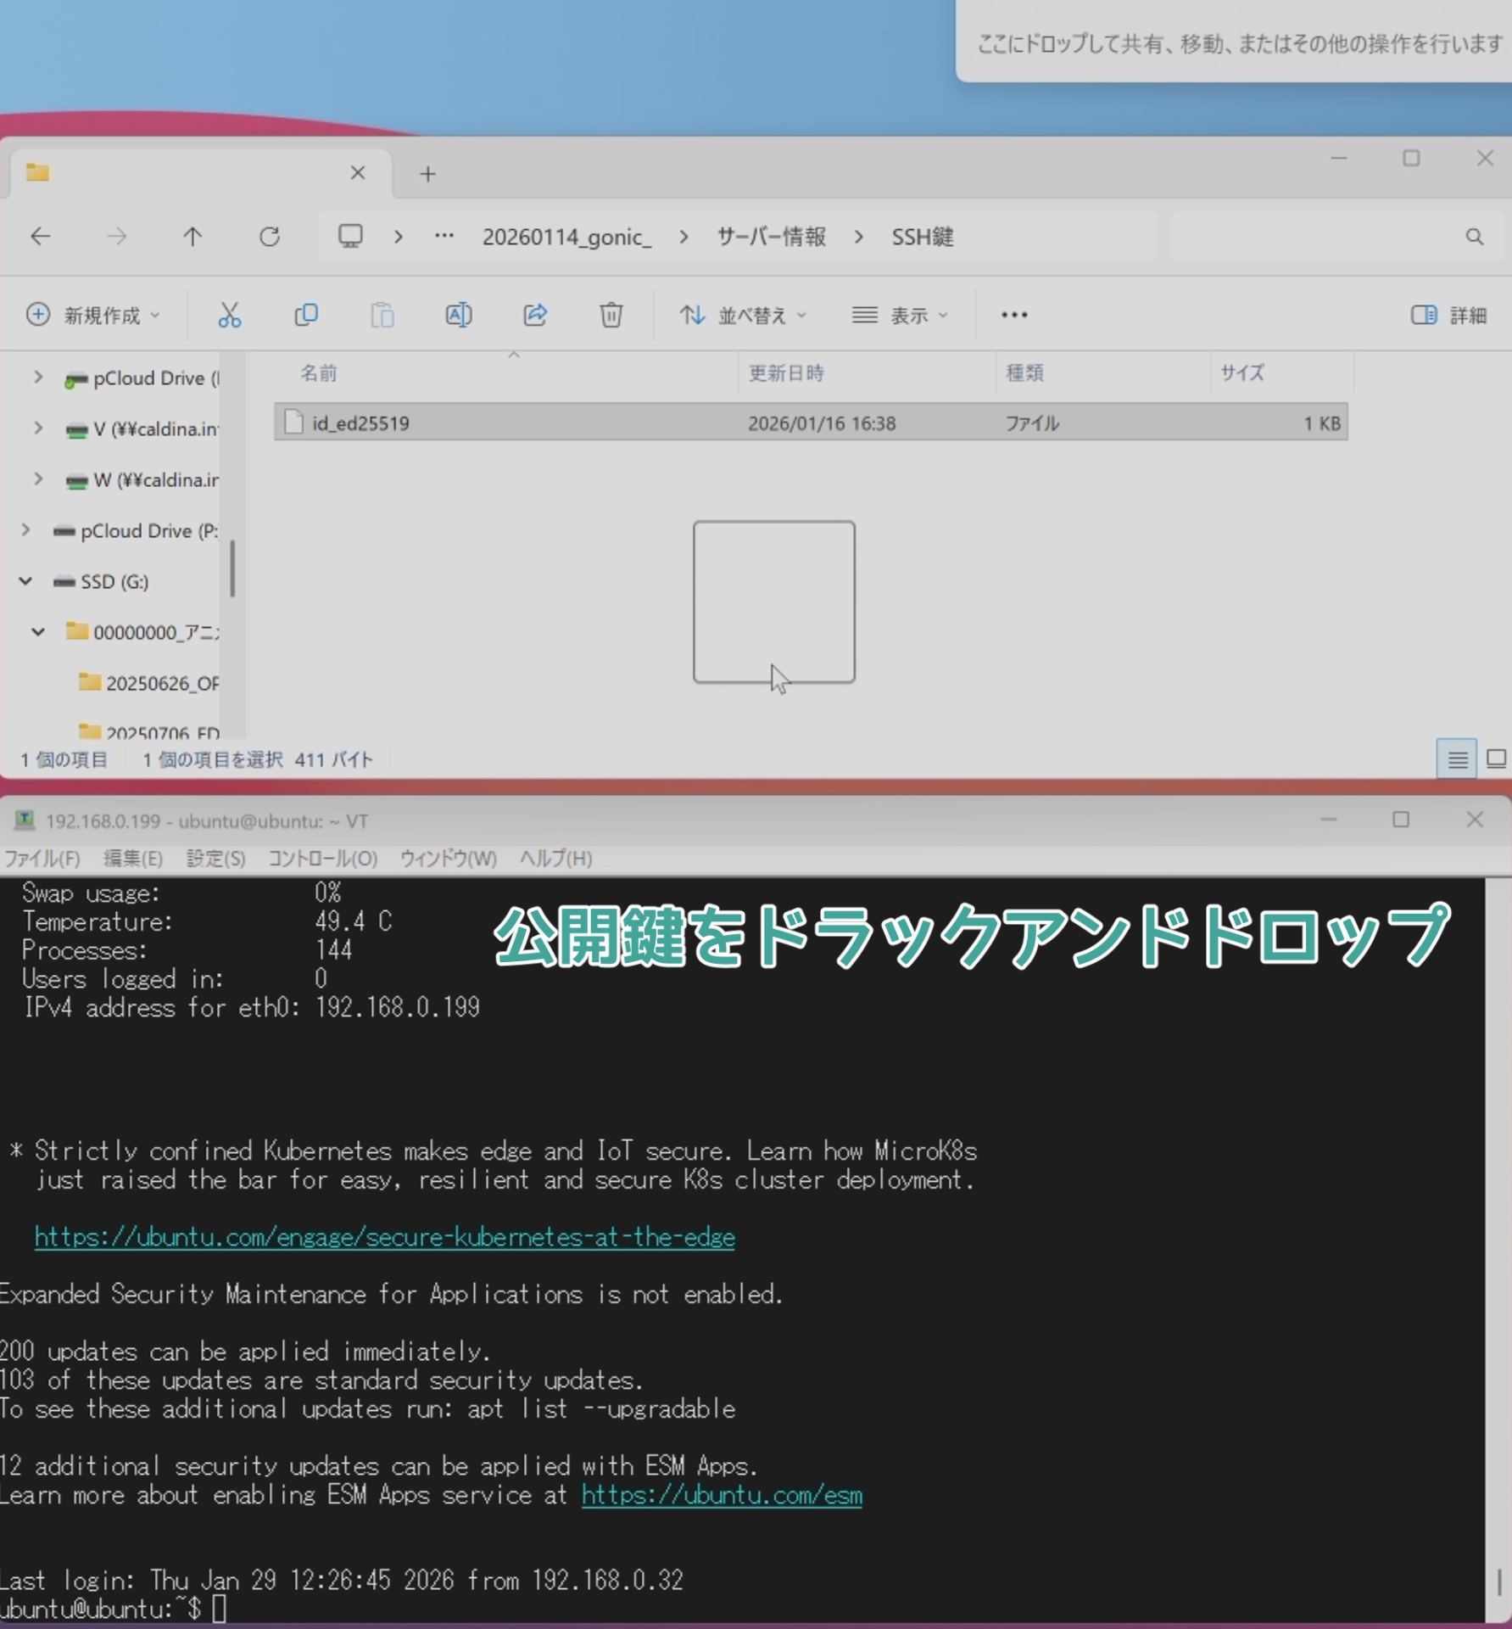This screenshot has height=1629, width=1512.
Task: Click the secure-kubernetes-at-the-edge link
Action: (384, 1237)
